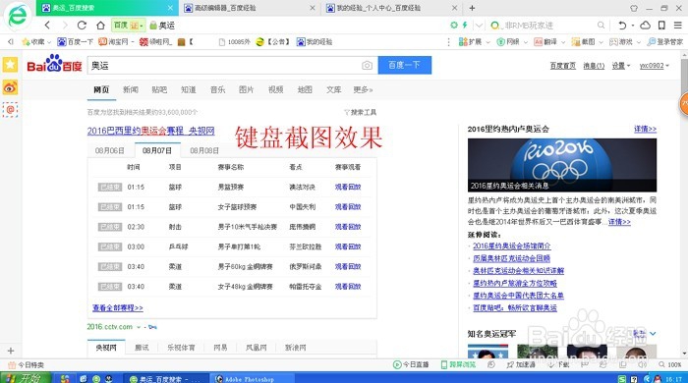
Task: Collapse bookmarks bar with left arrow icon
Action: point(11,41)
